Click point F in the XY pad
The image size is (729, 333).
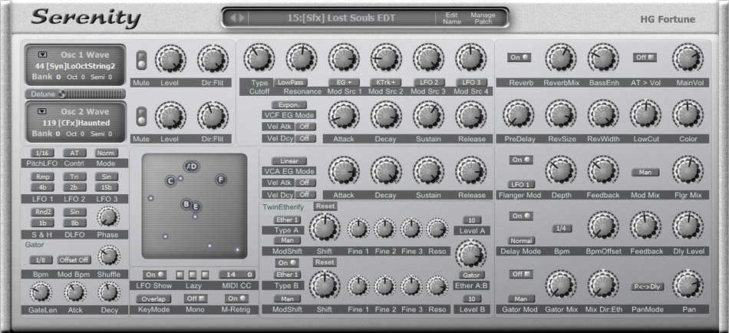click(221, 180)
